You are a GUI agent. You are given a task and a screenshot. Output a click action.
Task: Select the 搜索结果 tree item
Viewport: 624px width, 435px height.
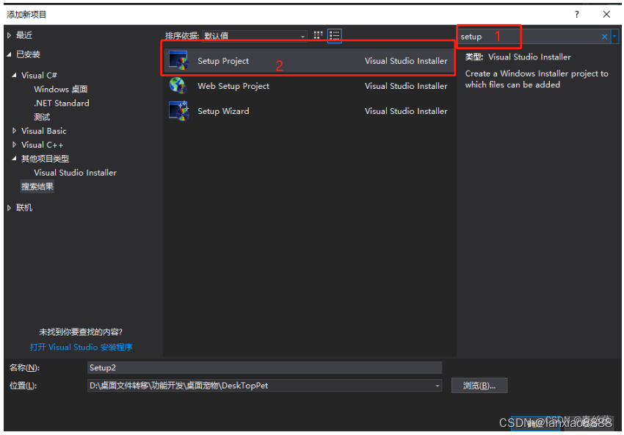(37, 187)
